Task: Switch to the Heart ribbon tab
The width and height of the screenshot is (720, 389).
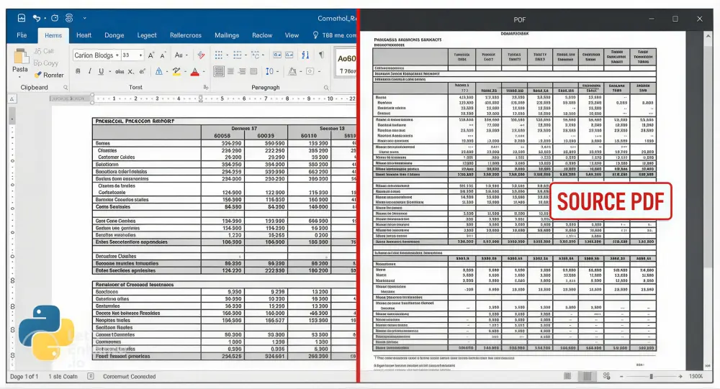Action: (x=84, y=35)
